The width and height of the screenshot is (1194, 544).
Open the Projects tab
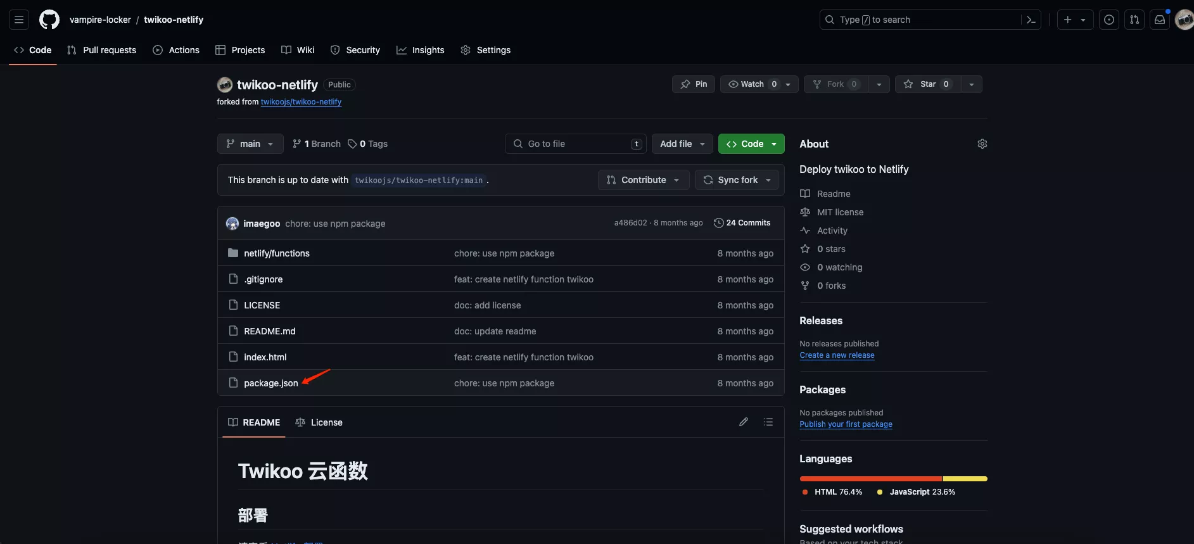tap(240, 50)
